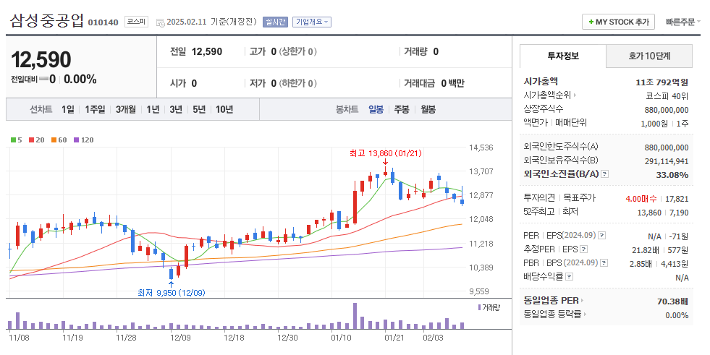
Task: Click the 01/21 date axis label
Action: click(x=394, y=338)
